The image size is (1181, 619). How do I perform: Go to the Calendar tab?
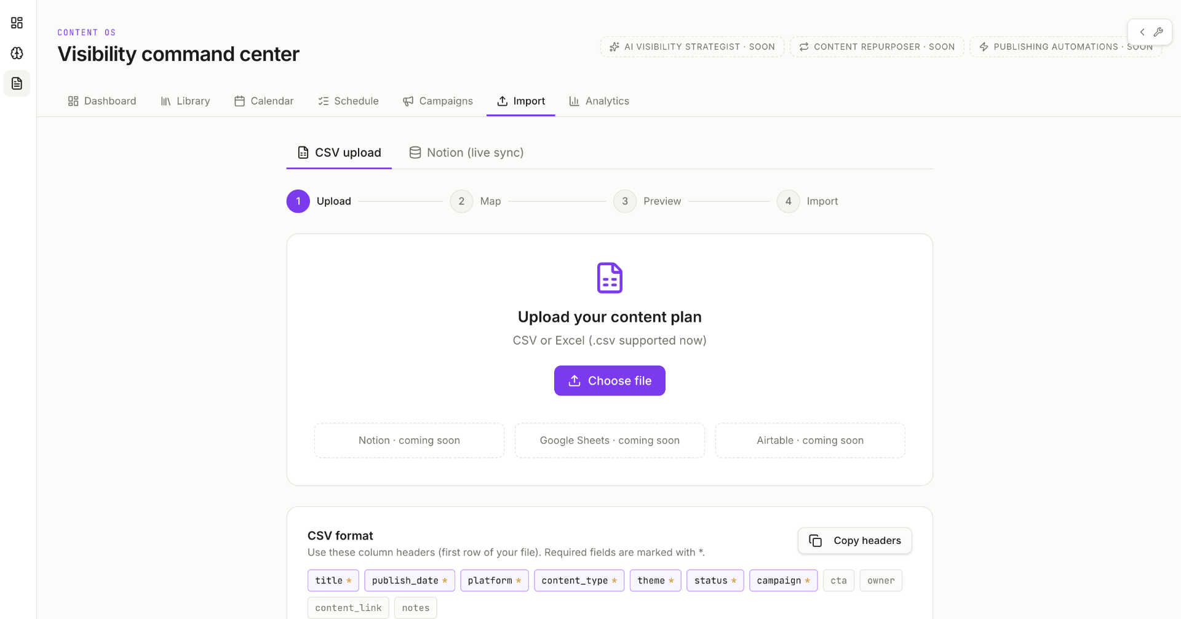(x=264, y=101)
